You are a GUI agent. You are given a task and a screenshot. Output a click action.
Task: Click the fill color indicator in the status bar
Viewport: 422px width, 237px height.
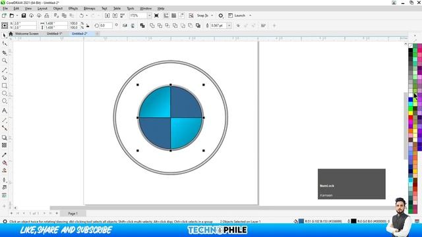pos(301,221)
